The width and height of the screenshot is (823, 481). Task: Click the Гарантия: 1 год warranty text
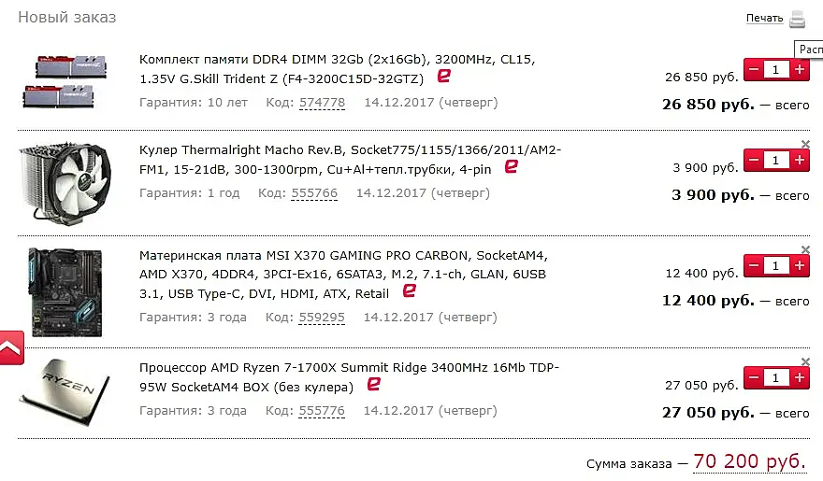pyautogui.click(x=189, y=193)
